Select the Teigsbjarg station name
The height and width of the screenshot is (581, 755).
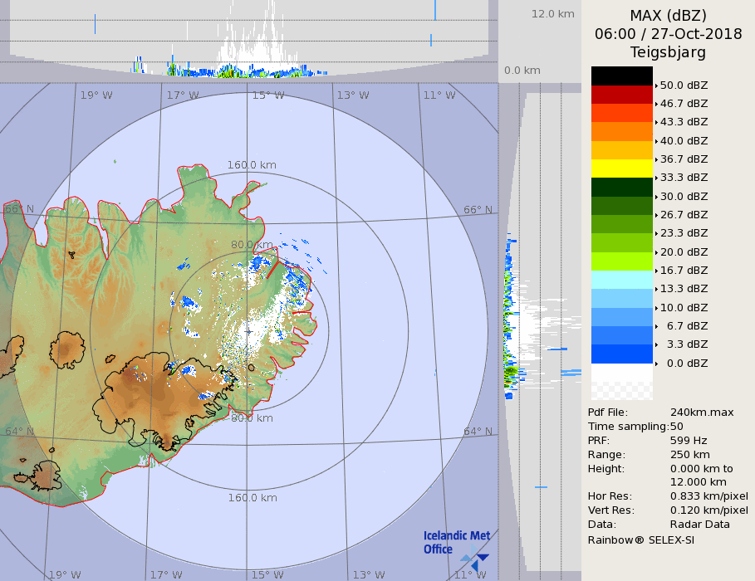[668, 52]
